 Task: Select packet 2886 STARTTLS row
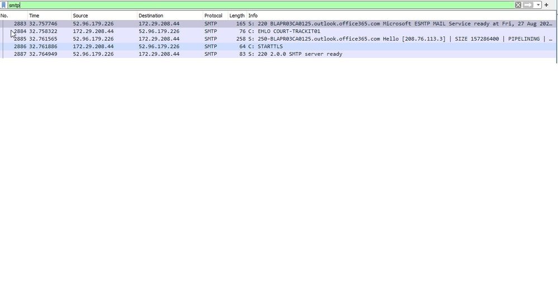[278, 46]
